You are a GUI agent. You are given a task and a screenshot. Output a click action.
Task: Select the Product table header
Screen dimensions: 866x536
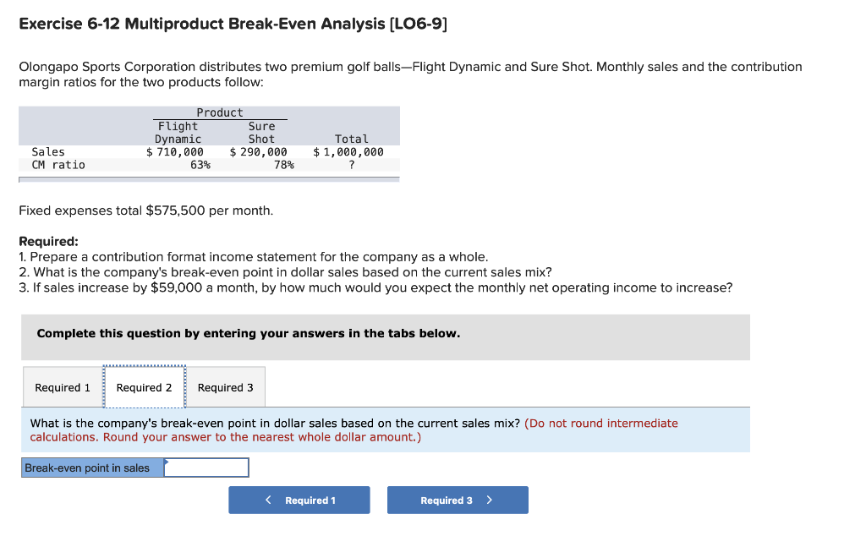coord(220,112)
